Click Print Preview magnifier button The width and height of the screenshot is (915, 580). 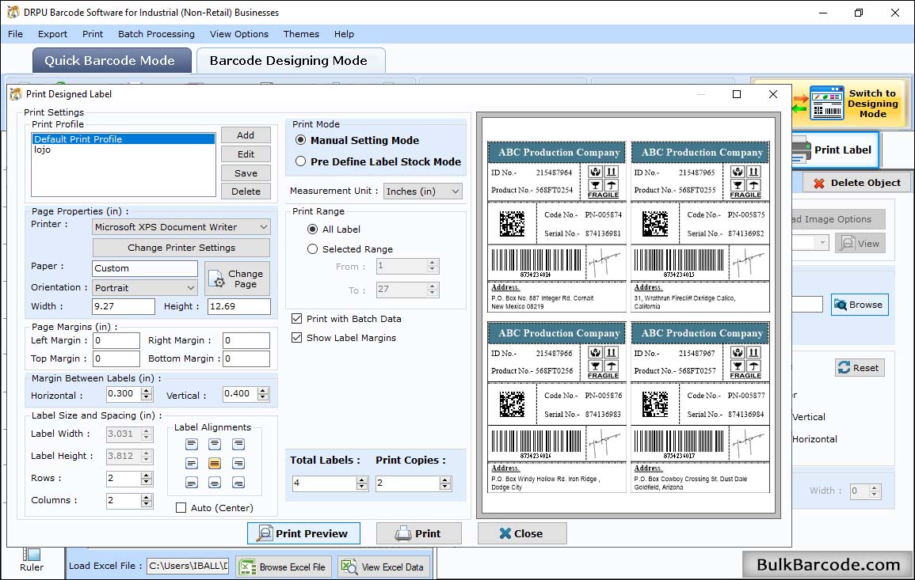point(303,533)
